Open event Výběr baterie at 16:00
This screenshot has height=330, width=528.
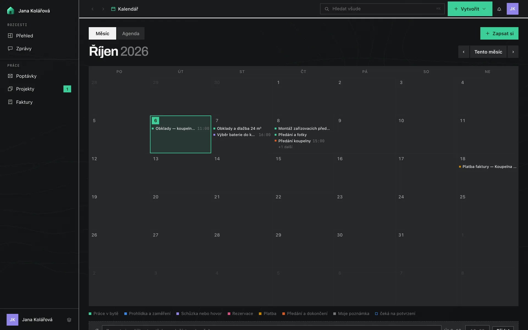(x=242, y=135)
